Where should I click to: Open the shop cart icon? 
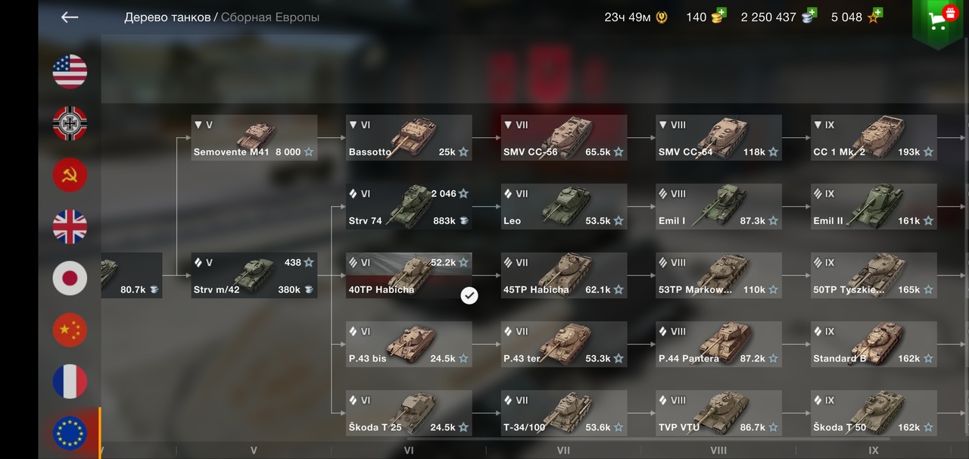click(x=937, y=23)
